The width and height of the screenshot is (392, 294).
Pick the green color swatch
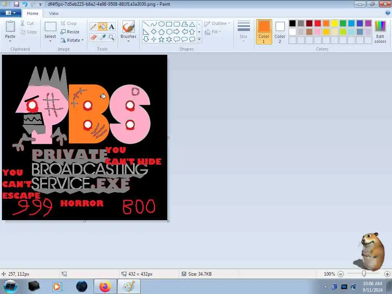[343, 23]
